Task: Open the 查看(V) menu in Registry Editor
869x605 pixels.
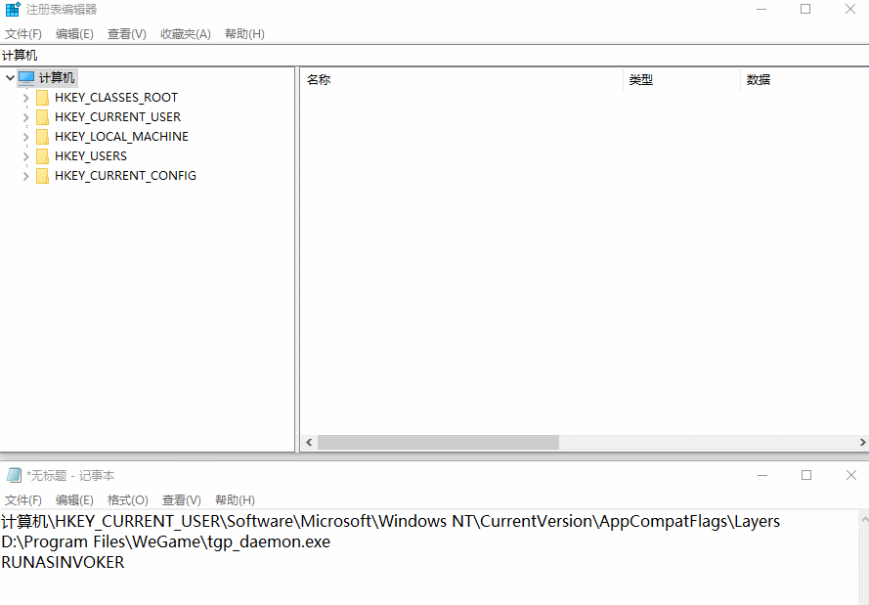Action: tap(126, 33)
